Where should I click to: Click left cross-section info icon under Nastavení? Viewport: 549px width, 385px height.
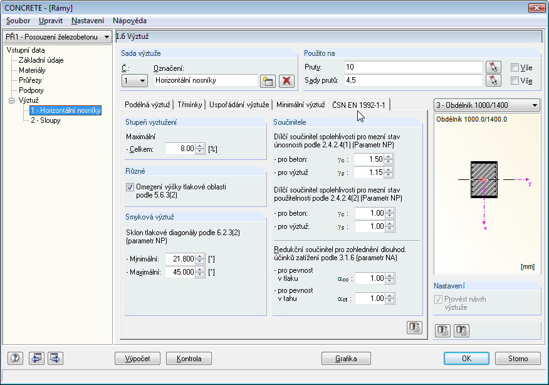(442, 330)
